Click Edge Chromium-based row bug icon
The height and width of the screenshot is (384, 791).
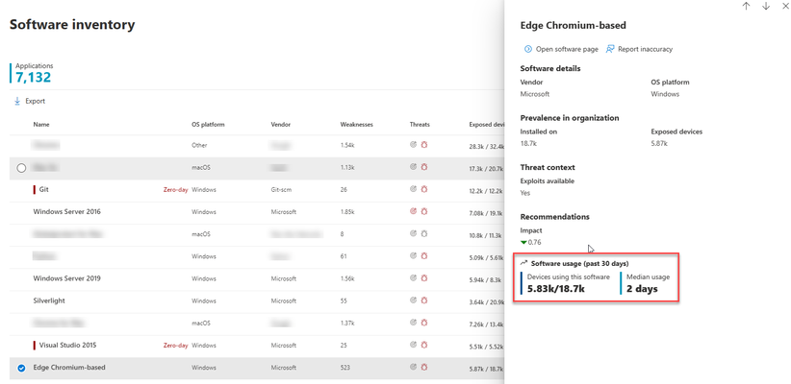click(x=424, y=367)
